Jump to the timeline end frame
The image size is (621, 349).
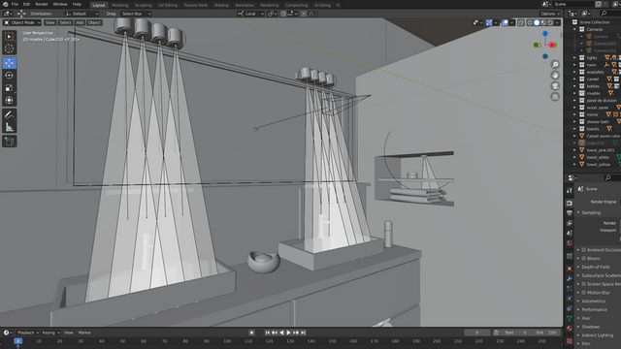click(303, 333)
